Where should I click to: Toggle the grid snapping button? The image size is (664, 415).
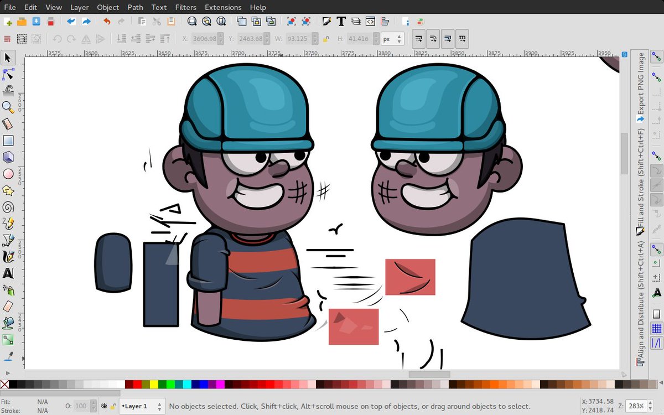657,329
